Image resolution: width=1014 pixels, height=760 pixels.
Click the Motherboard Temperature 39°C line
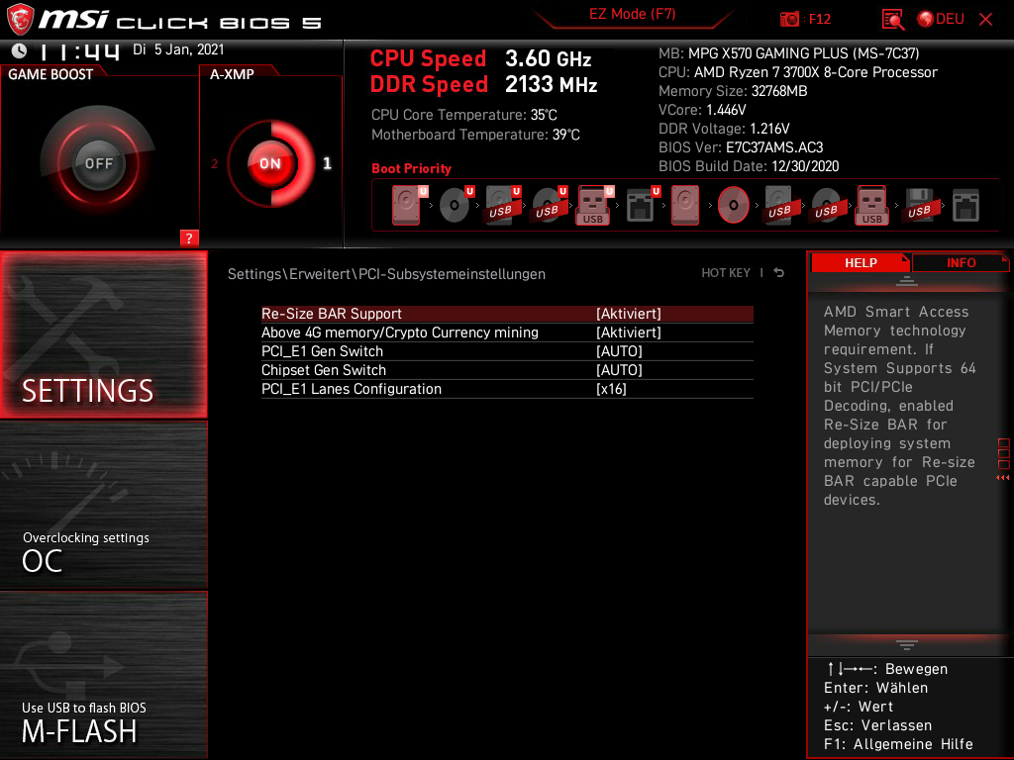pos(475,135)
